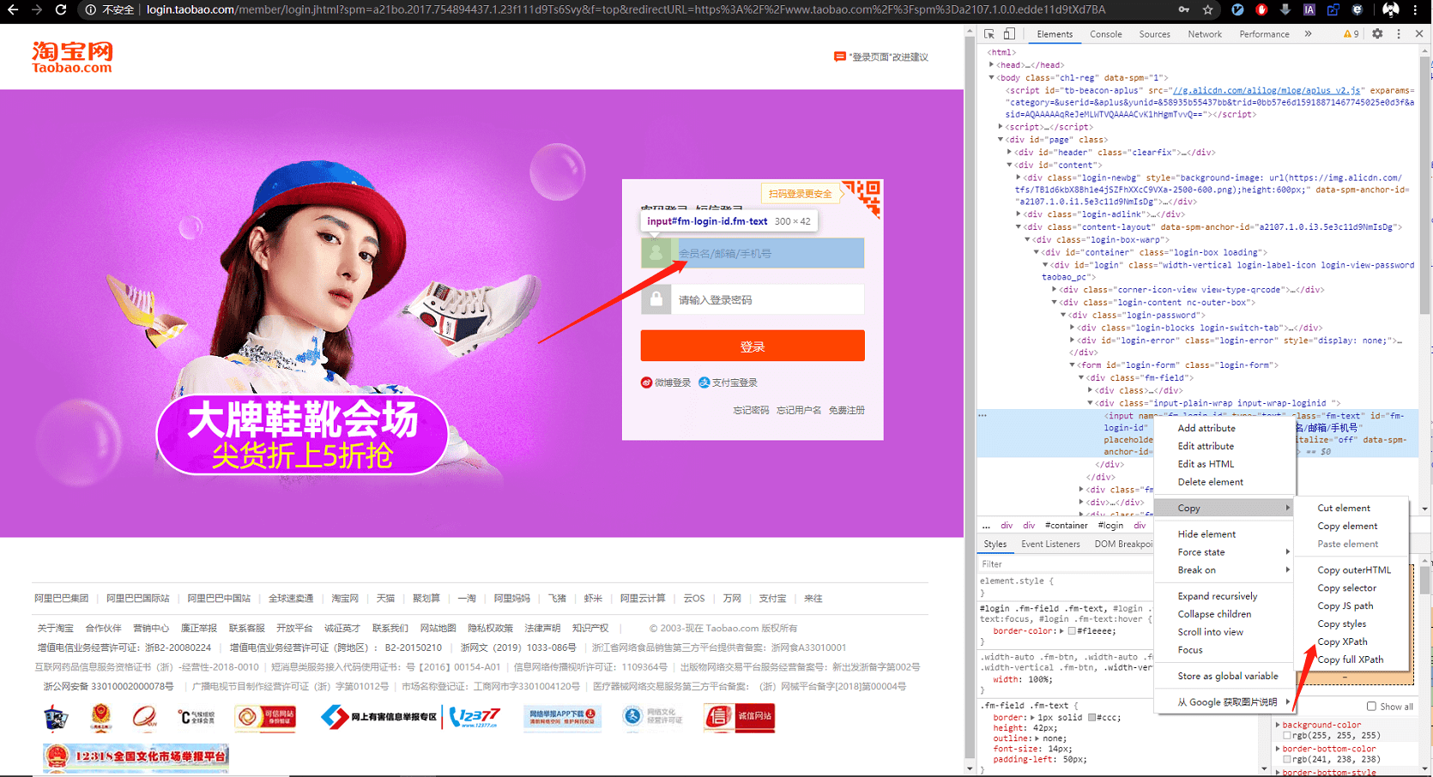Click the orange 登录 login button
This screenshot has height=777, width=1433.
pos(753,346)
